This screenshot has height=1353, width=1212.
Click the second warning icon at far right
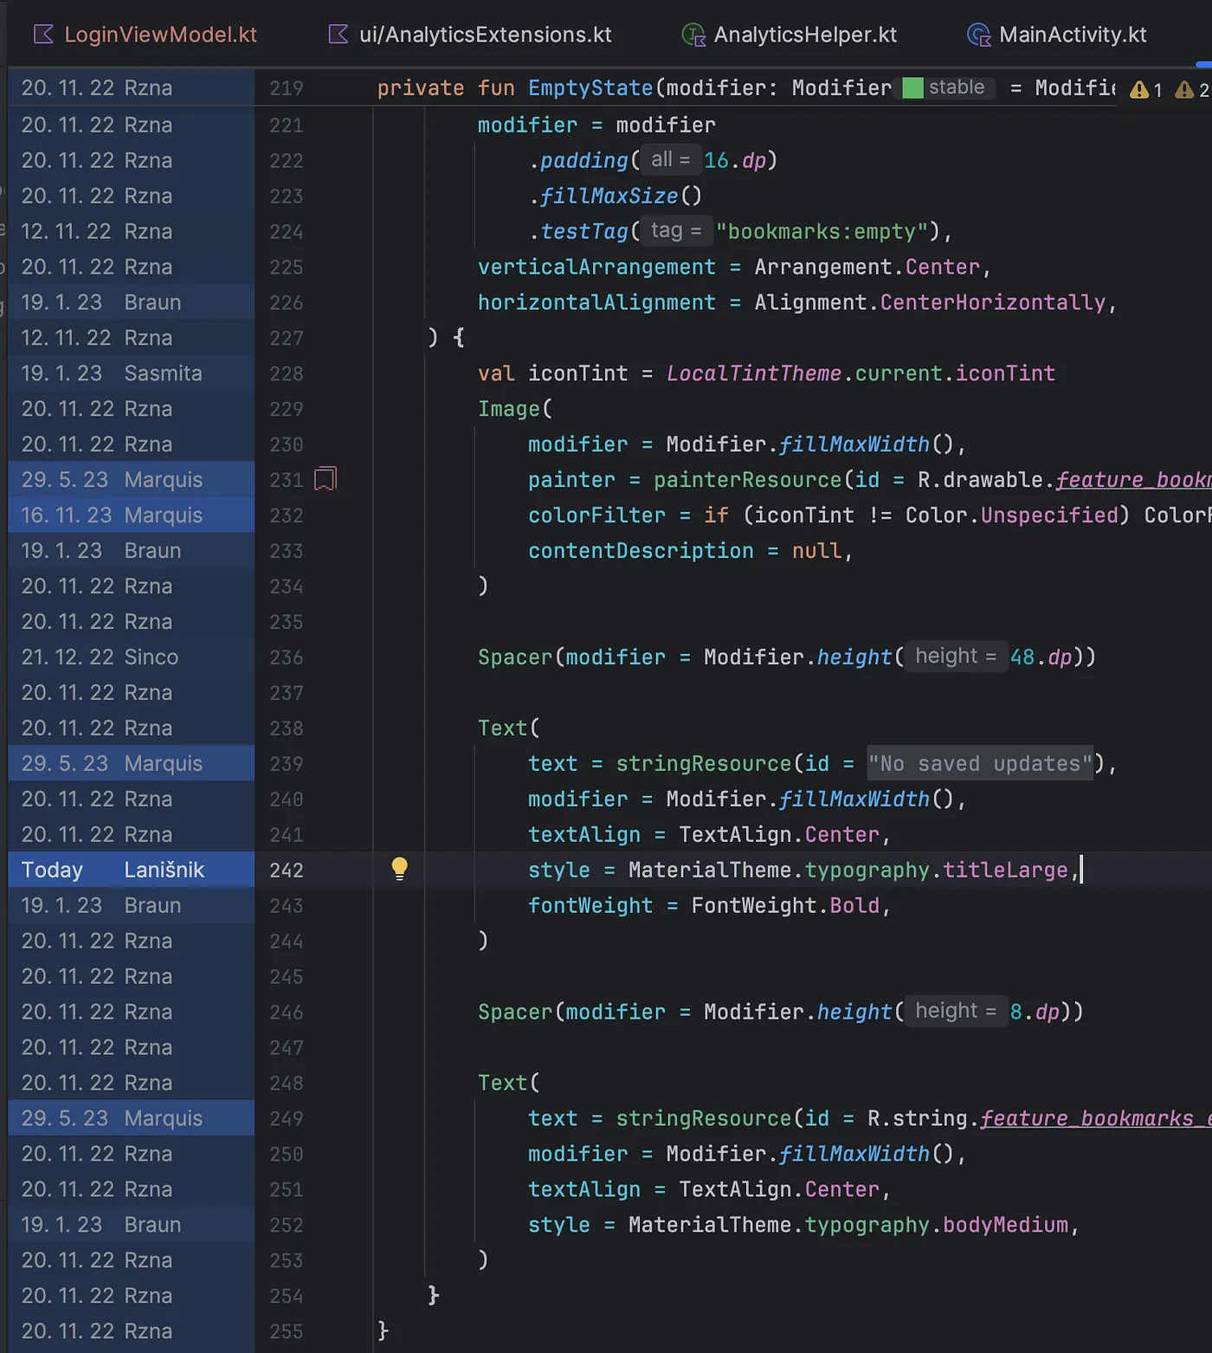click(1184, 90)
